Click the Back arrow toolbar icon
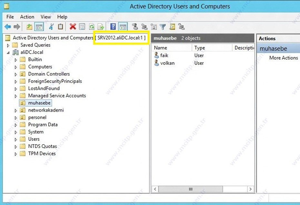The height and width of the screenshot is (205, 300). (8, 27)
